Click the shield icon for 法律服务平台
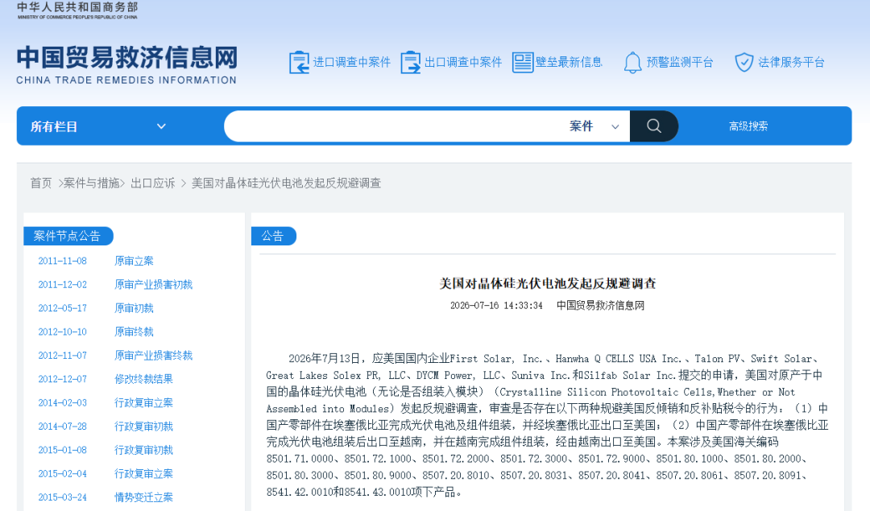Viewport: 870px width, 511px height. [744, 62]
